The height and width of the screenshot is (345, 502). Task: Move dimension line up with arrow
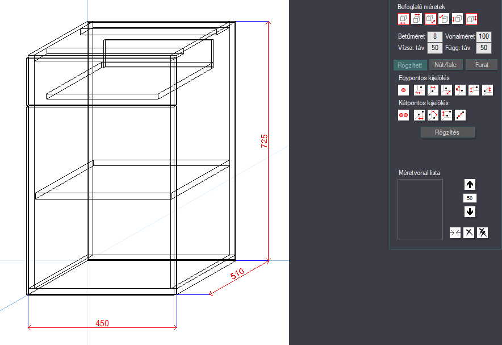pyautogui.click(x=470, y=185)
